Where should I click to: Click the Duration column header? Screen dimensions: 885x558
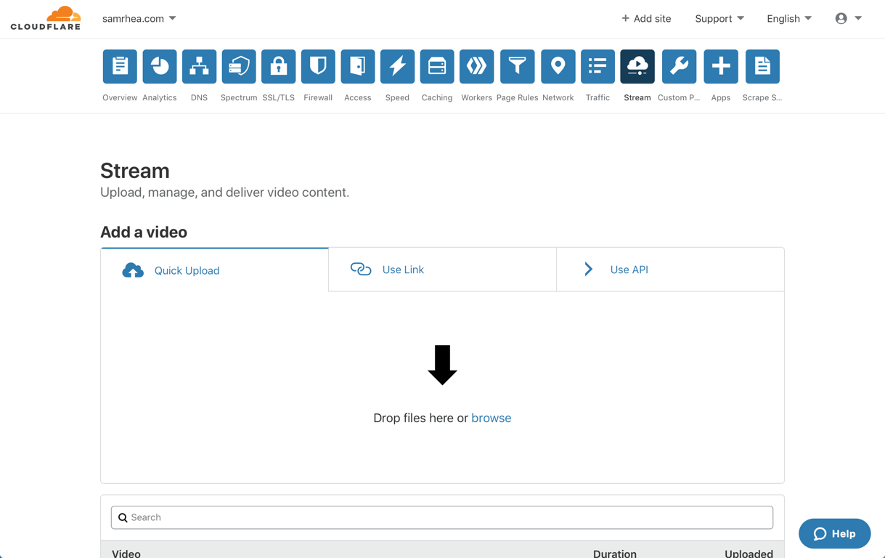coord(615,553)
